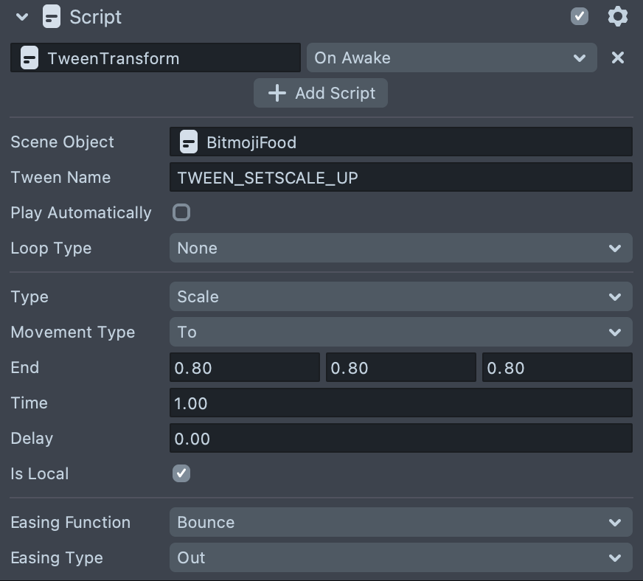Remove TweenTransform script with X icon
643x581 pixels.
point(618,58)
